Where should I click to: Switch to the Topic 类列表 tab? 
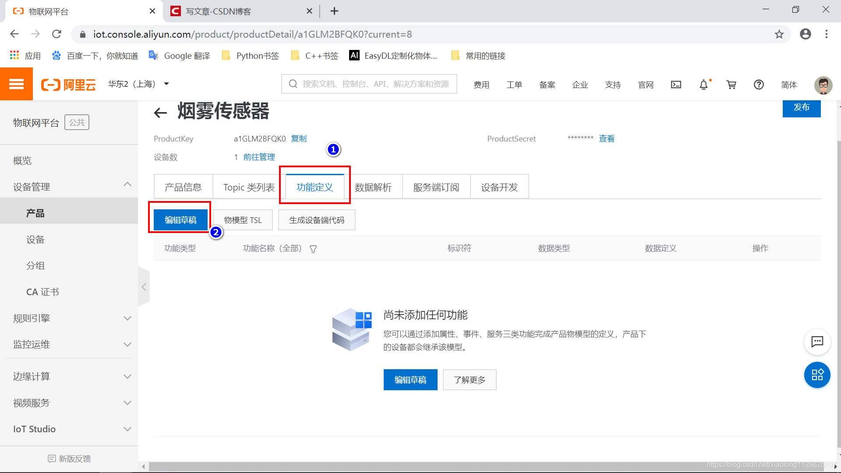pos(249,187)
